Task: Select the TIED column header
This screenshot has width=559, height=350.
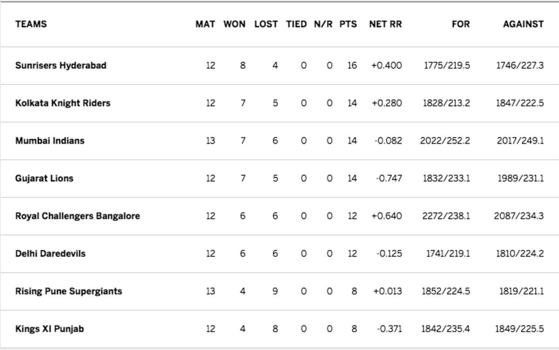Action: coord(296,24)
